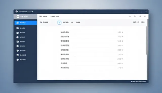Open the third sidebar item's icon
Screen dimensions: 162x93
click(x=17, y=33)
